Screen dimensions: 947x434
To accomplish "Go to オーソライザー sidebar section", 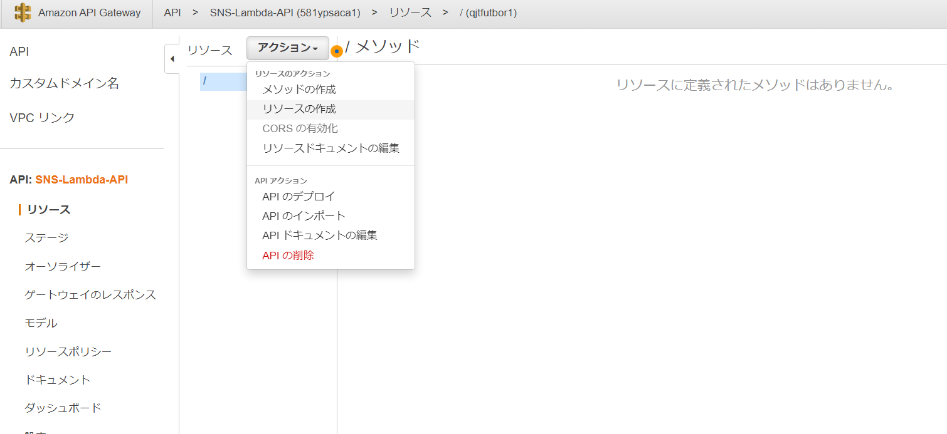I will 63,267.
